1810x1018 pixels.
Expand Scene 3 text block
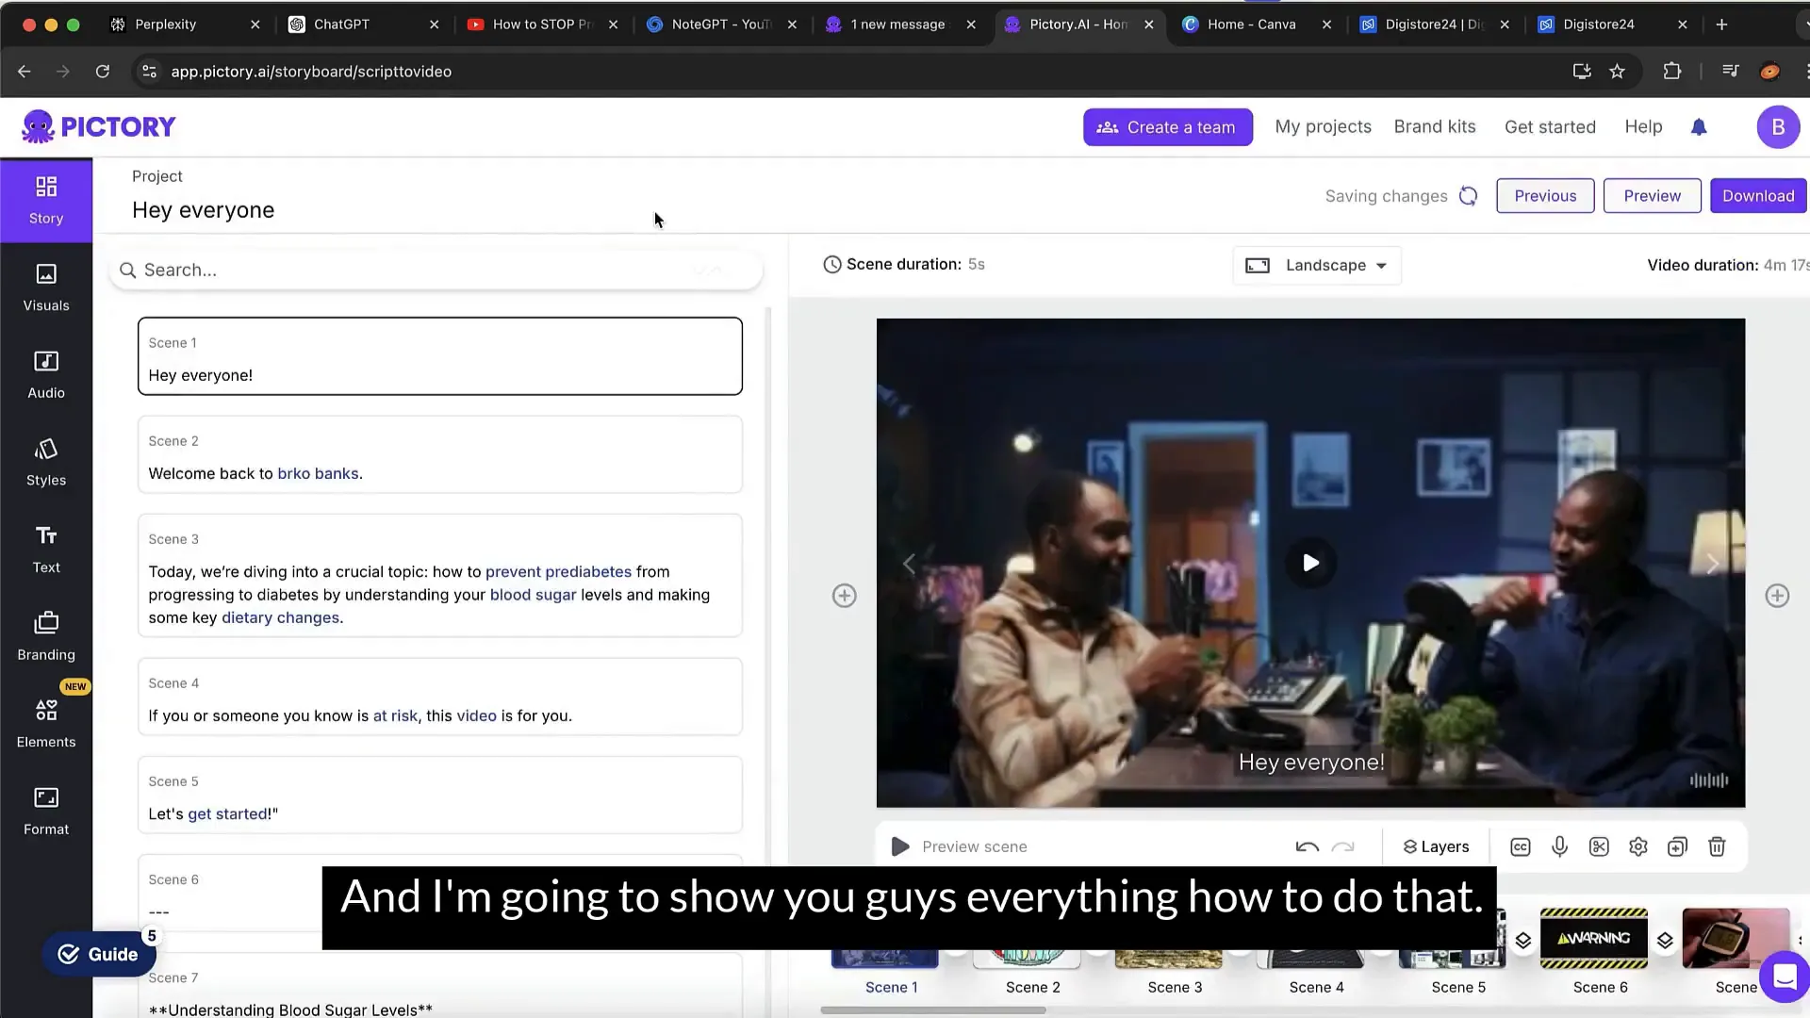(x=440, y=578)
